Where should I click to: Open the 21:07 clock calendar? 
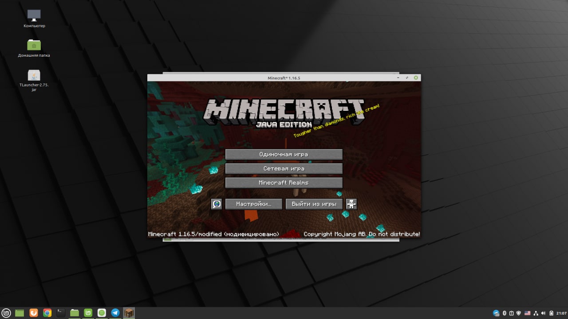561,313
